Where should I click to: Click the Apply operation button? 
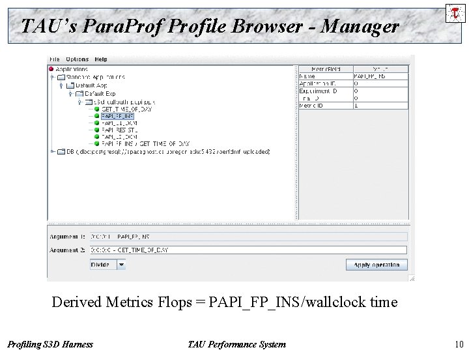(377, 265)
